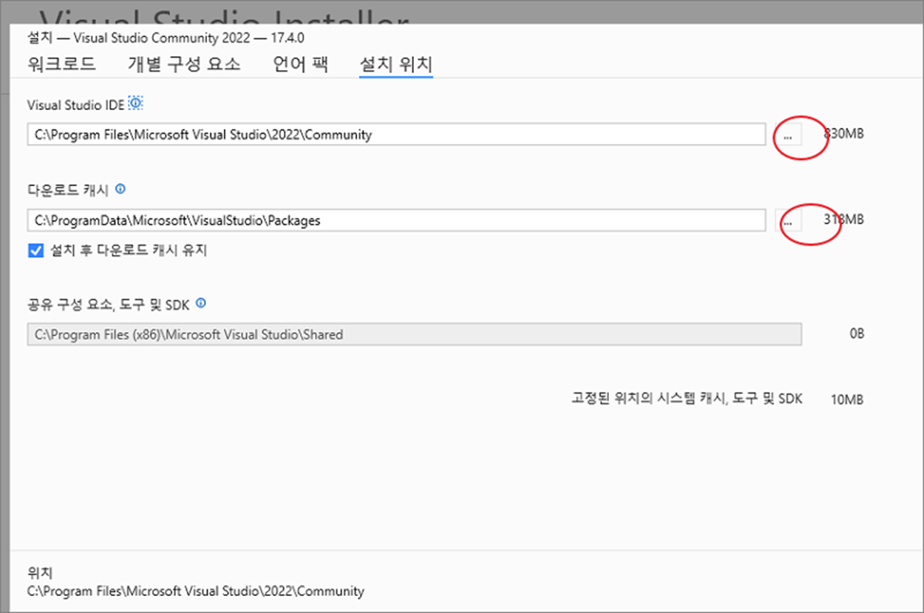Screen dimensions: 924x613
Task: Click the 318MB cache size value
Action: (843, 219)
